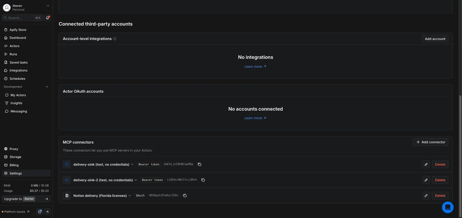Expand the account switcher chevron

[48, 6]
